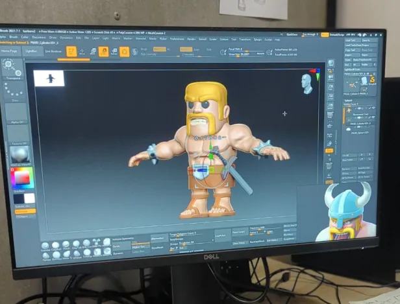
Task: Toggle the Local symmetry icon
Action: [x=330, y=135]
